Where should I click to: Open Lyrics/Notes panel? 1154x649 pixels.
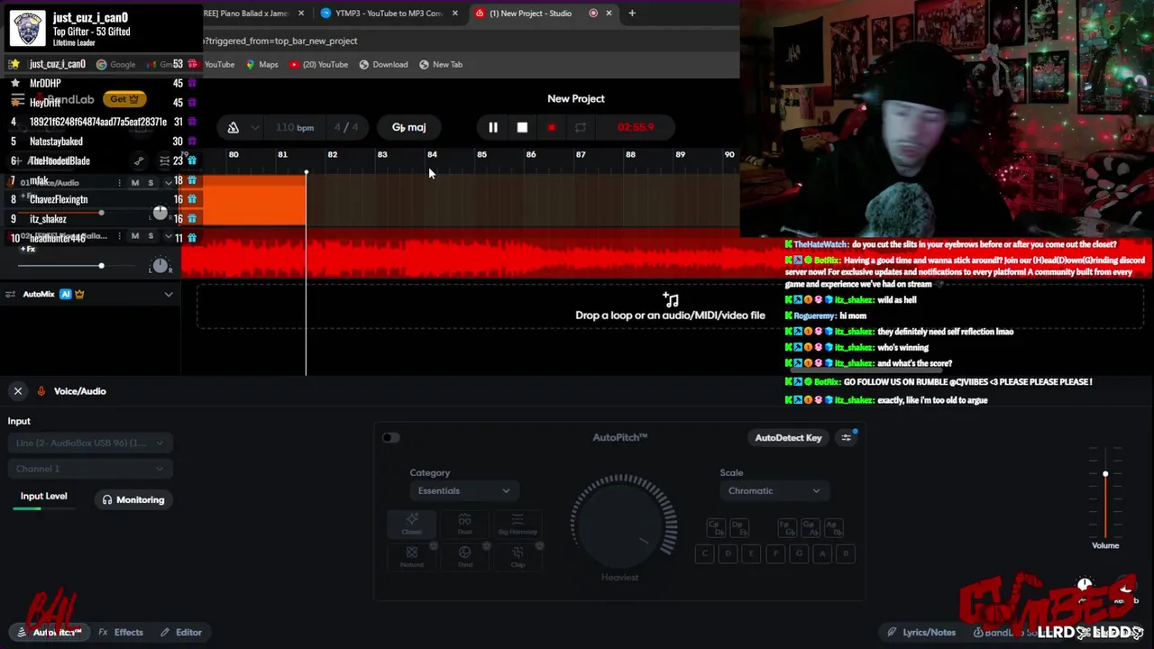pyautogui.click(x=920, y=632)
